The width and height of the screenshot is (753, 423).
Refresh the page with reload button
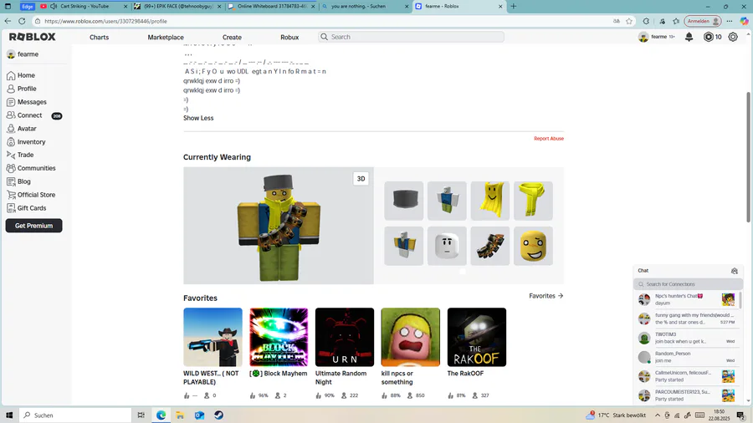coord(22,21)
